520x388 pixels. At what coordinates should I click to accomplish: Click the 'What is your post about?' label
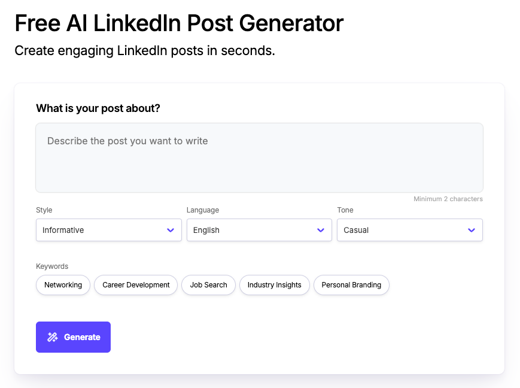tap(98, 108)
